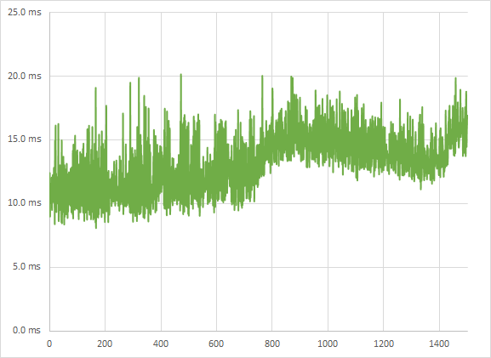The width and height of the screenshot is (491, 358).
Task: Click the 25.0 ms y-axis label
Action: (x=25, y=13)
